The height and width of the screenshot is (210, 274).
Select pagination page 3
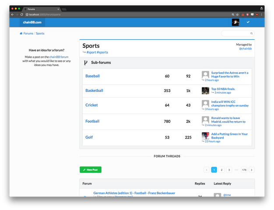click(x=229, y=170)
